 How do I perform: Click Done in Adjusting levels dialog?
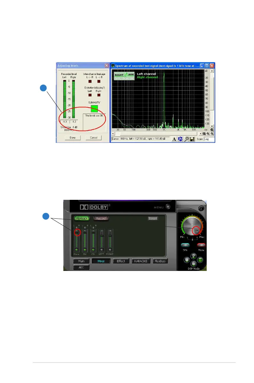tap(73, 138)
